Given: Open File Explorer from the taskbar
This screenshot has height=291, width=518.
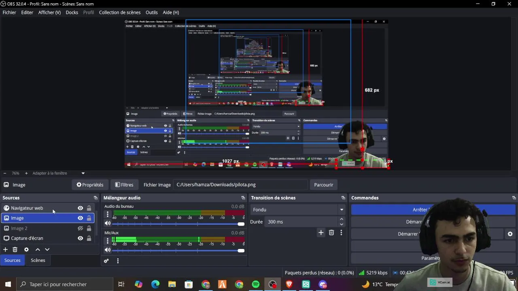Looking at the screenshot, I should (172, 285).
